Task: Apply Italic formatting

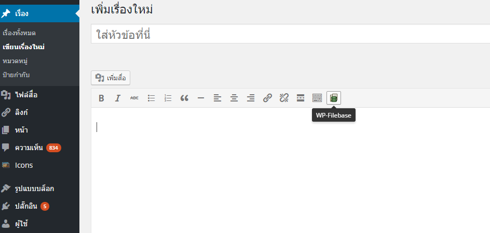Action: pyautogui.click(x=118, y=98)
